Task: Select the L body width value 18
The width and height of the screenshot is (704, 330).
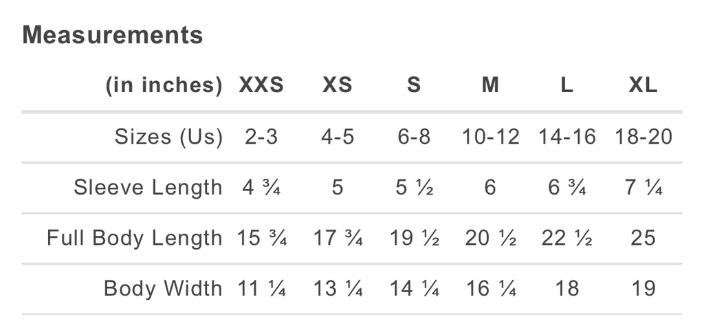Action: click(566, 288)
